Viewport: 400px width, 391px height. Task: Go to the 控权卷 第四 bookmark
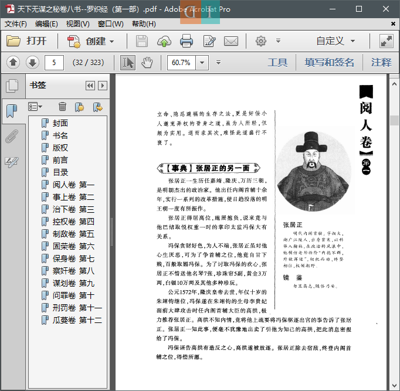73,222
